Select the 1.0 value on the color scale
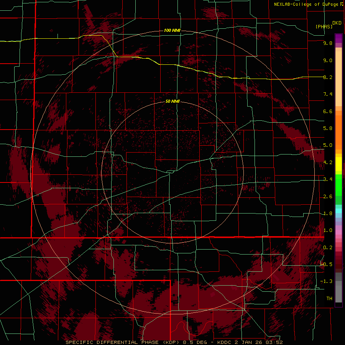 (x=328, y=230)
